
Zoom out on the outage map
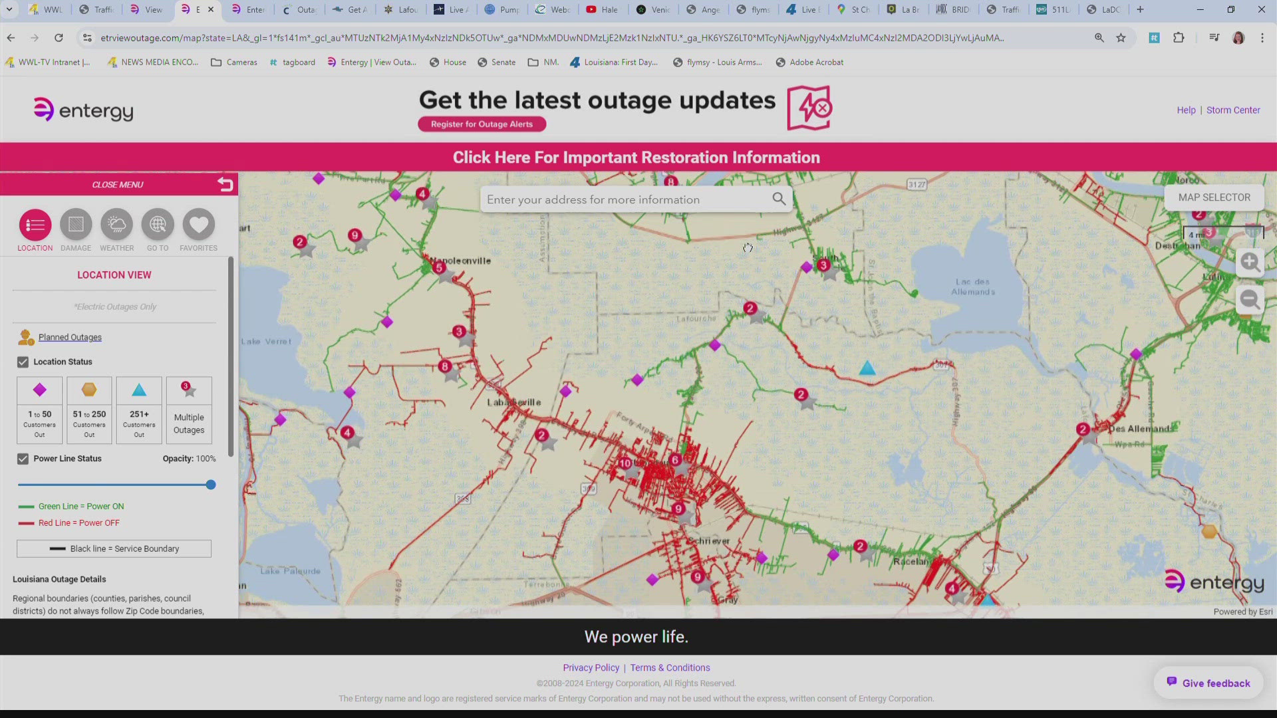pos(1250,300)
